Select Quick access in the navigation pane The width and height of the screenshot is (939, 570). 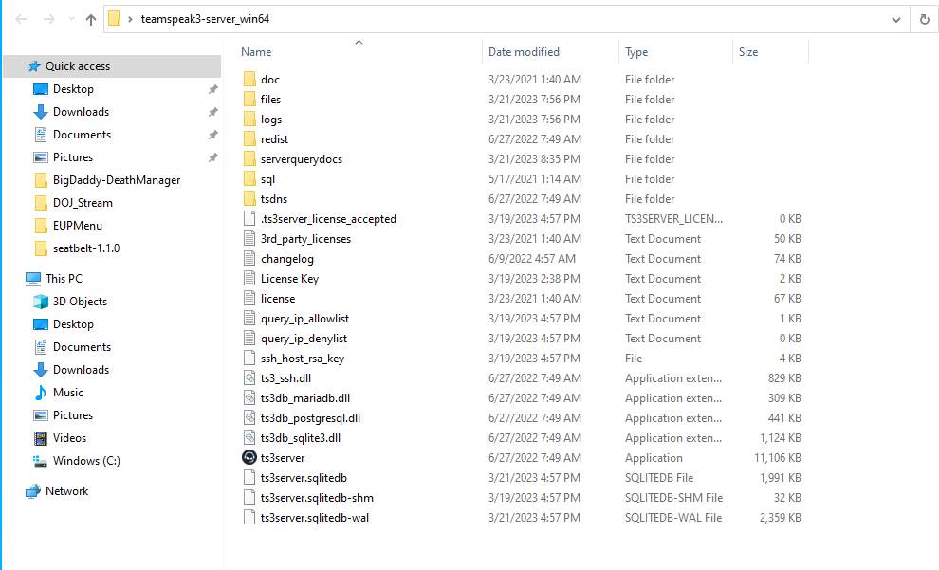pos(78,66)
